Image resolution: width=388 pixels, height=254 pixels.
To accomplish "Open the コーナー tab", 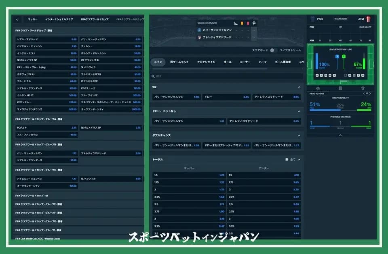I will tap(245, 62).
